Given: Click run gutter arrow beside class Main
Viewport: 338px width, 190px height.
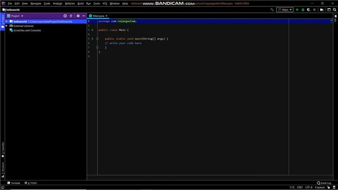Looking at the screenshot, I should pyautogui.click(x=93, y=30).
